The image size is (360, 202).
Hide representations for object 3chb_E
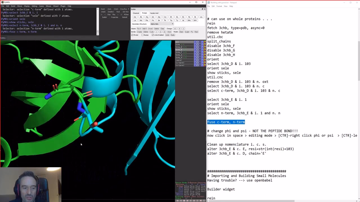tap(200, 50)
